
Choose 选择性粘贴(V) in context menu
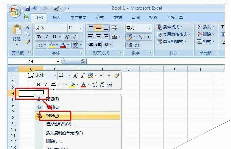pos(77,124)
